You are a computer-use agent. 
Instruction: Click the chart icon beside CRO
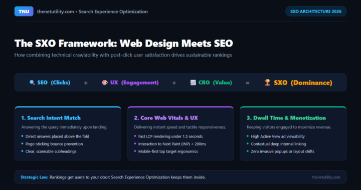[x=193, y=82]
